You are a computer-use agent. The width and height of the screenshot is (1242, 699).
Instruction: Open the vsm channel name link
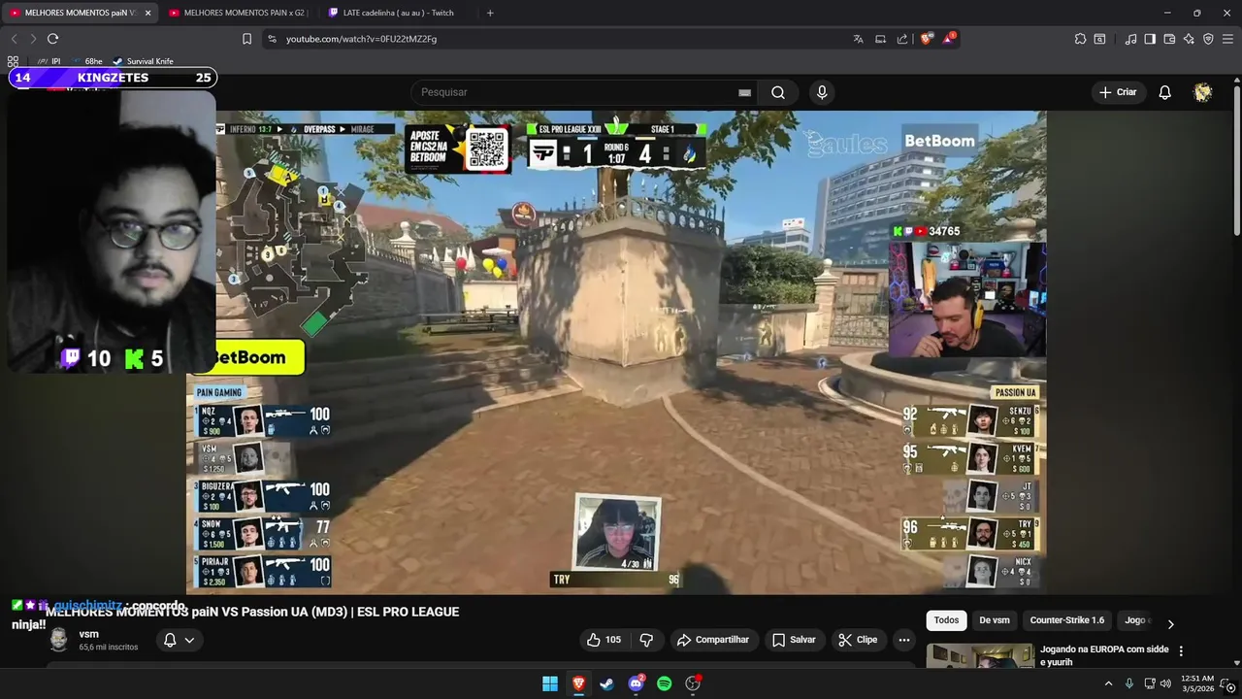[88, 634]
